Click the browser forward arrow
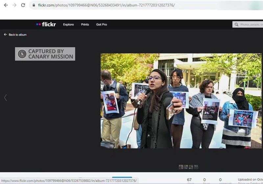 click(x=14, y=5)
